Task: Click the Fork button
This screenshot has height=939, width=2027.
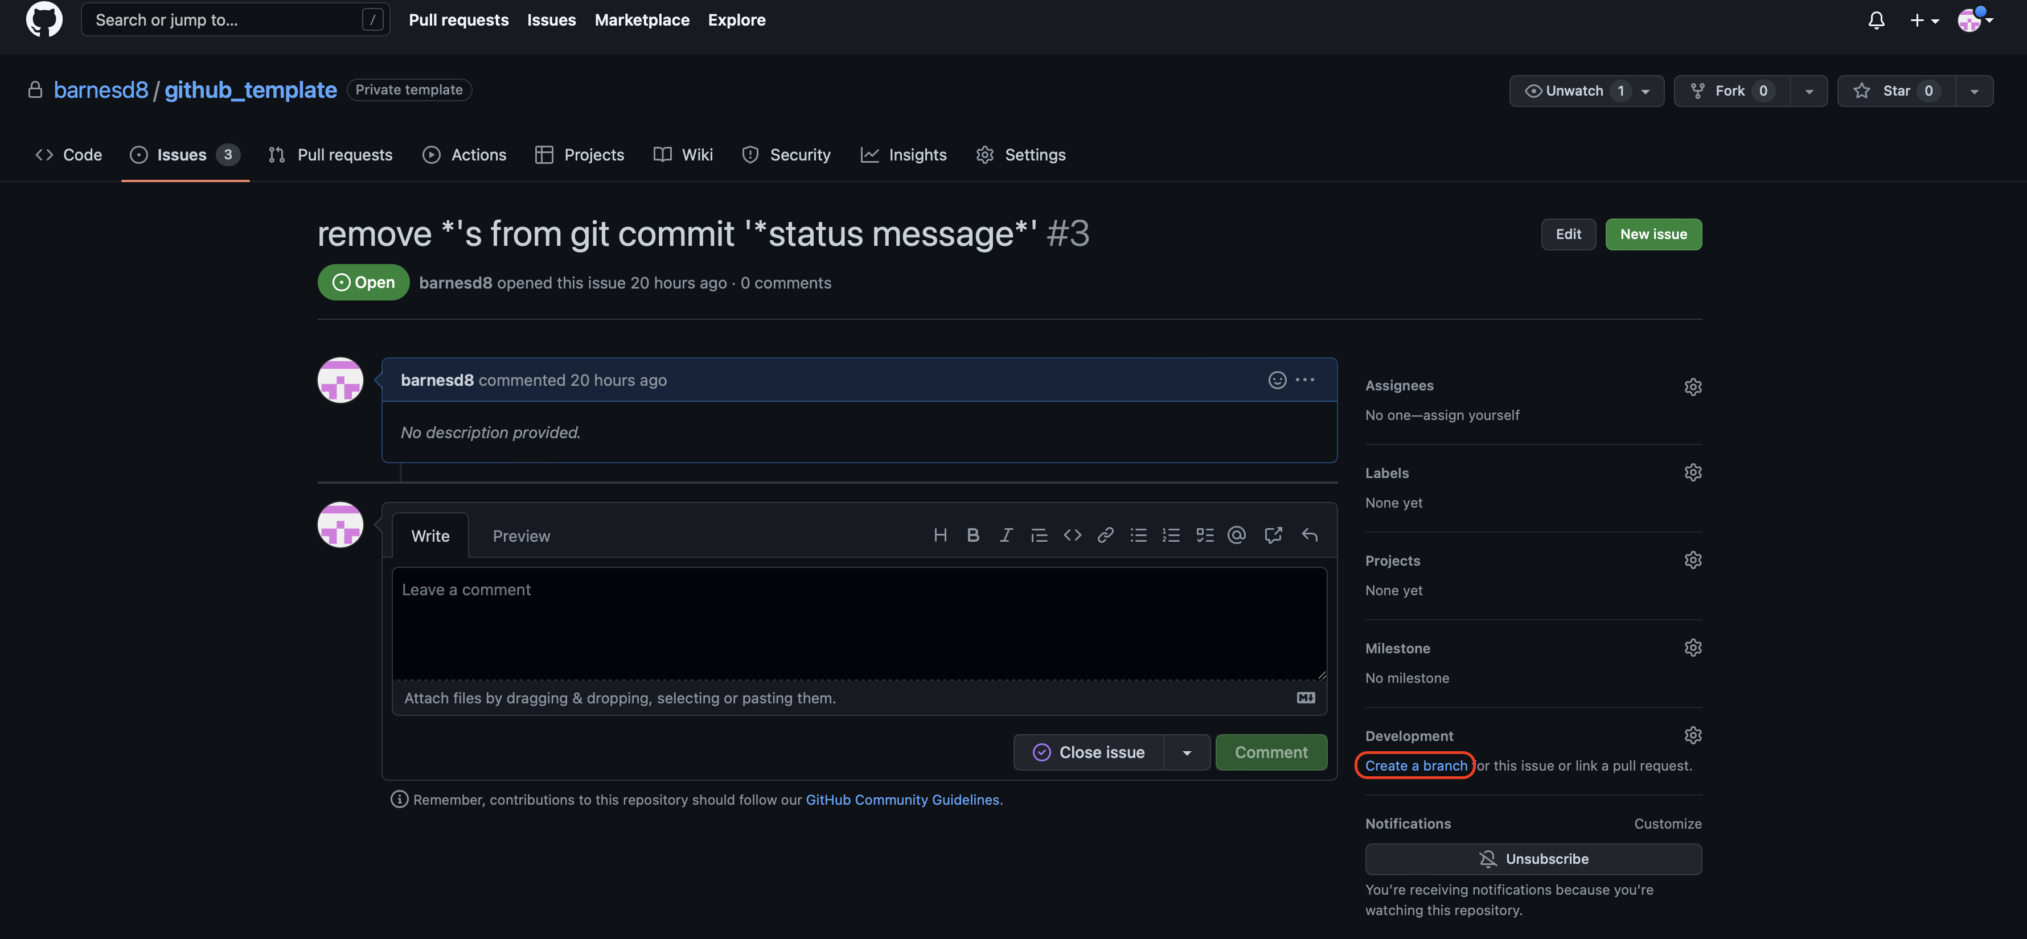Action: point(1732,91)
